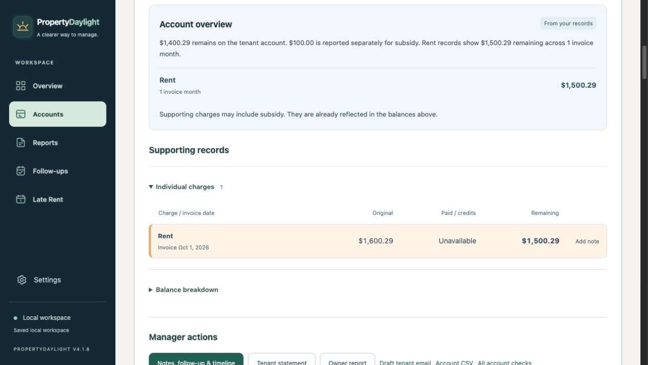
Task: Open the Late Rent page
Action: [x=58, y=199]
